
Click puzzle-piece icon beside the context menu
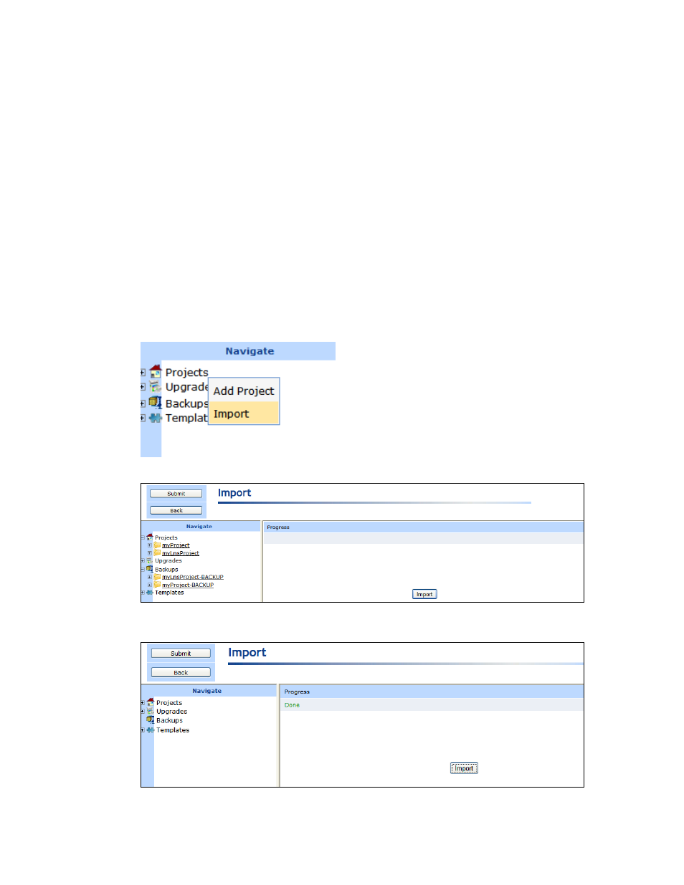(x=156, y=418)
